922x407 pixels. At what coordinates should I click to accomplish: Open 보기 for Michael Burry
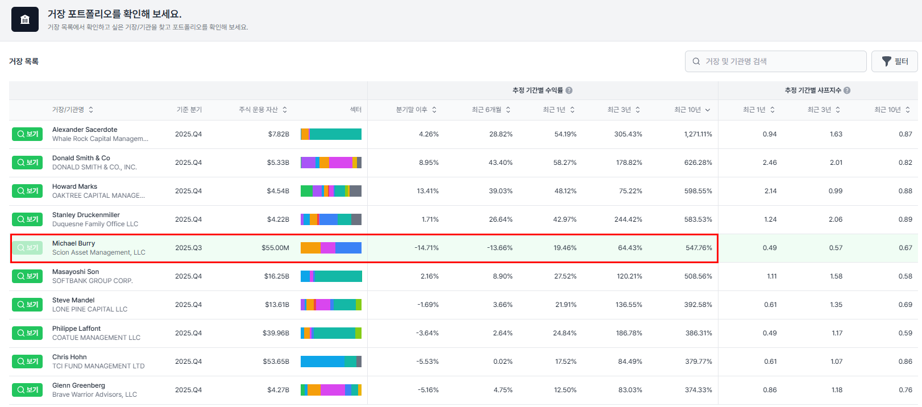(27, 248)
